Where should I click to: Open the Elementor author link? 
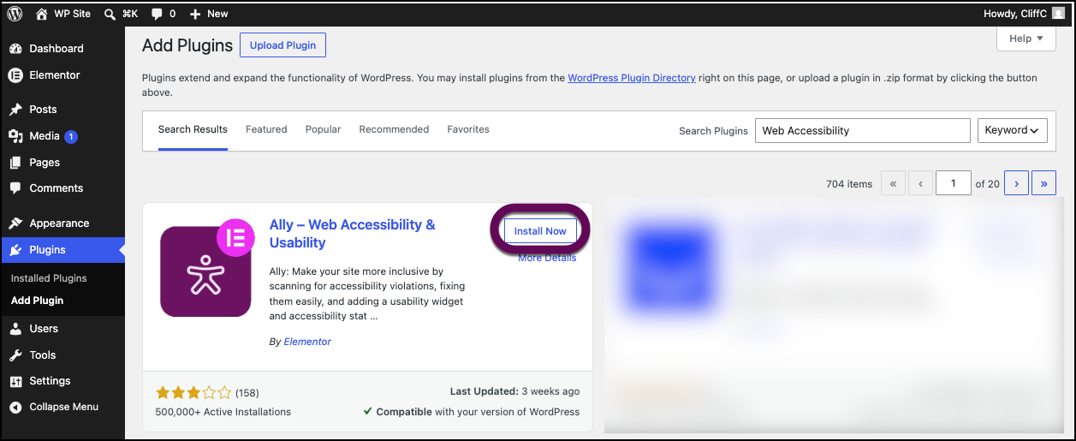[307, 342]
